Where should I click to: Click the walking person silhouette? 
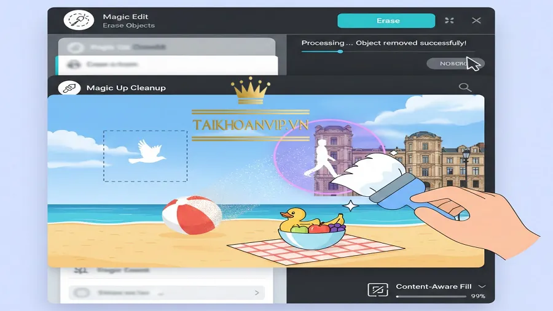(x=321, y=158)
